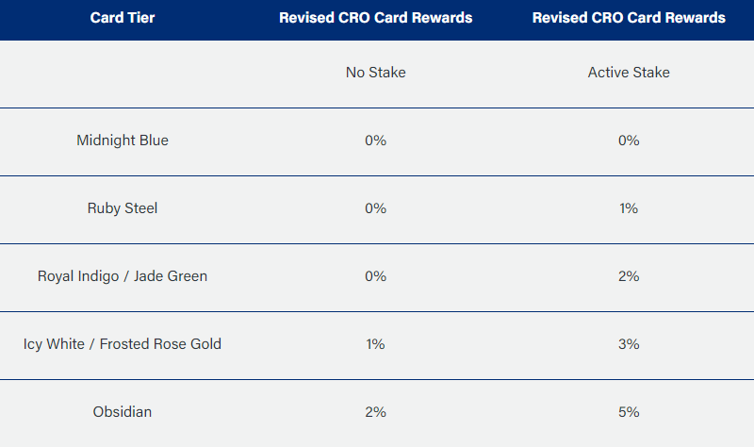The image size is (754, 447).
Task: Select the 2% Active Stake value for Royal Indigo
Action: 629,276
